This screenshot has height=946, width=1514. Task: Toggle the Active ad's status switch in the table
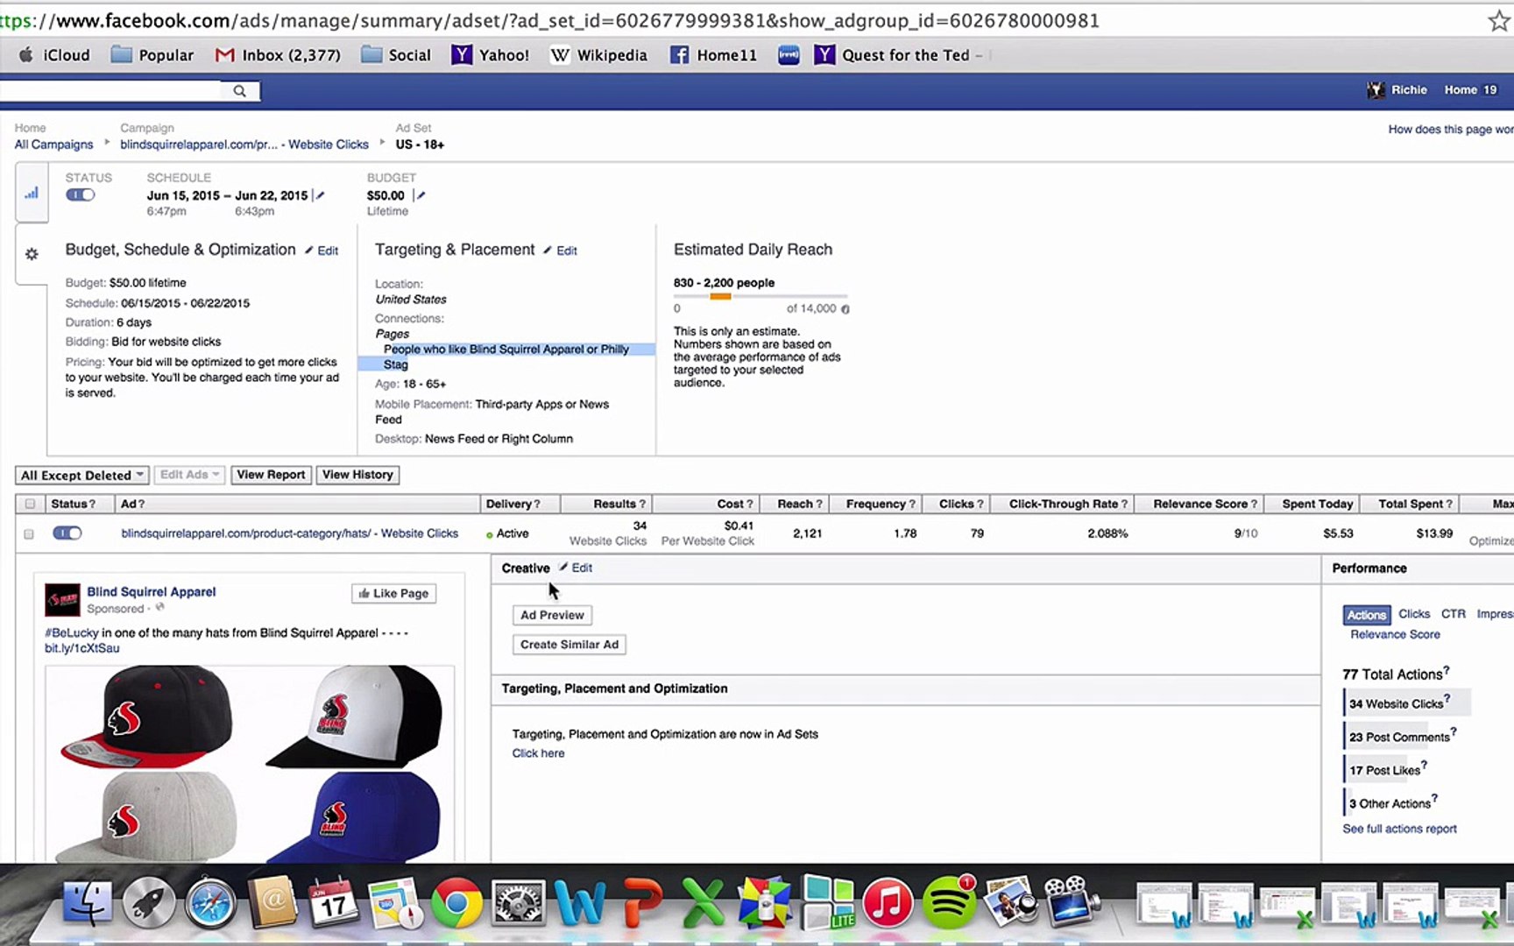point(67,533)
